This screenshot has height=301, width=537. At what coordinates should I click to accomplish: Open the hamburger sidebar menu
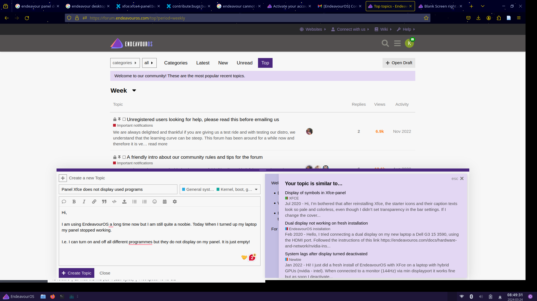(397, 43)
